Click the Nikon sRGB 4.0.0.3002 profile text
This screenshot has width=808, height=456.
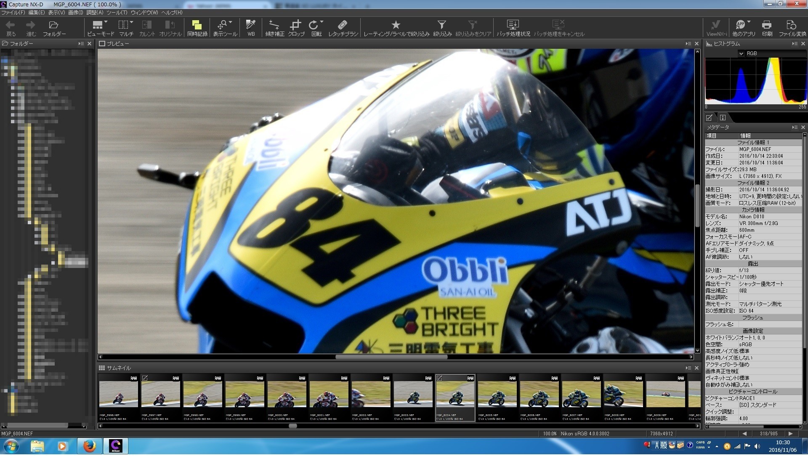tap(585, 434)
